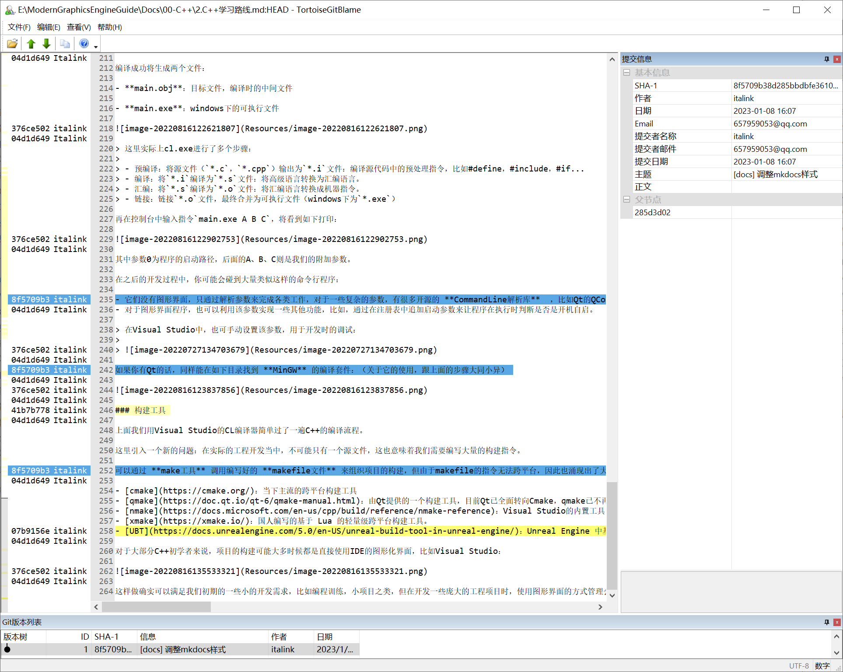The width and height of the screenshot is (843, 672).
Task: Click the horizontal scrollbar thumb in blame view
Action: [x=156, y=607]
